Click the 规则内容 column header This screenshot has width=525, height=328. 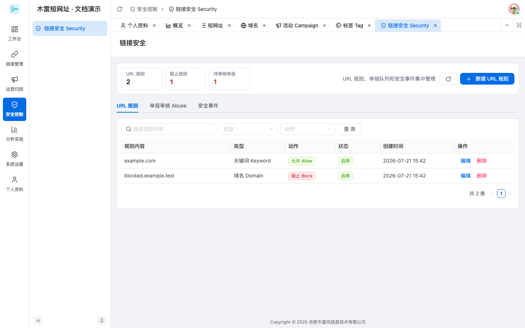(x=176, y=146)
